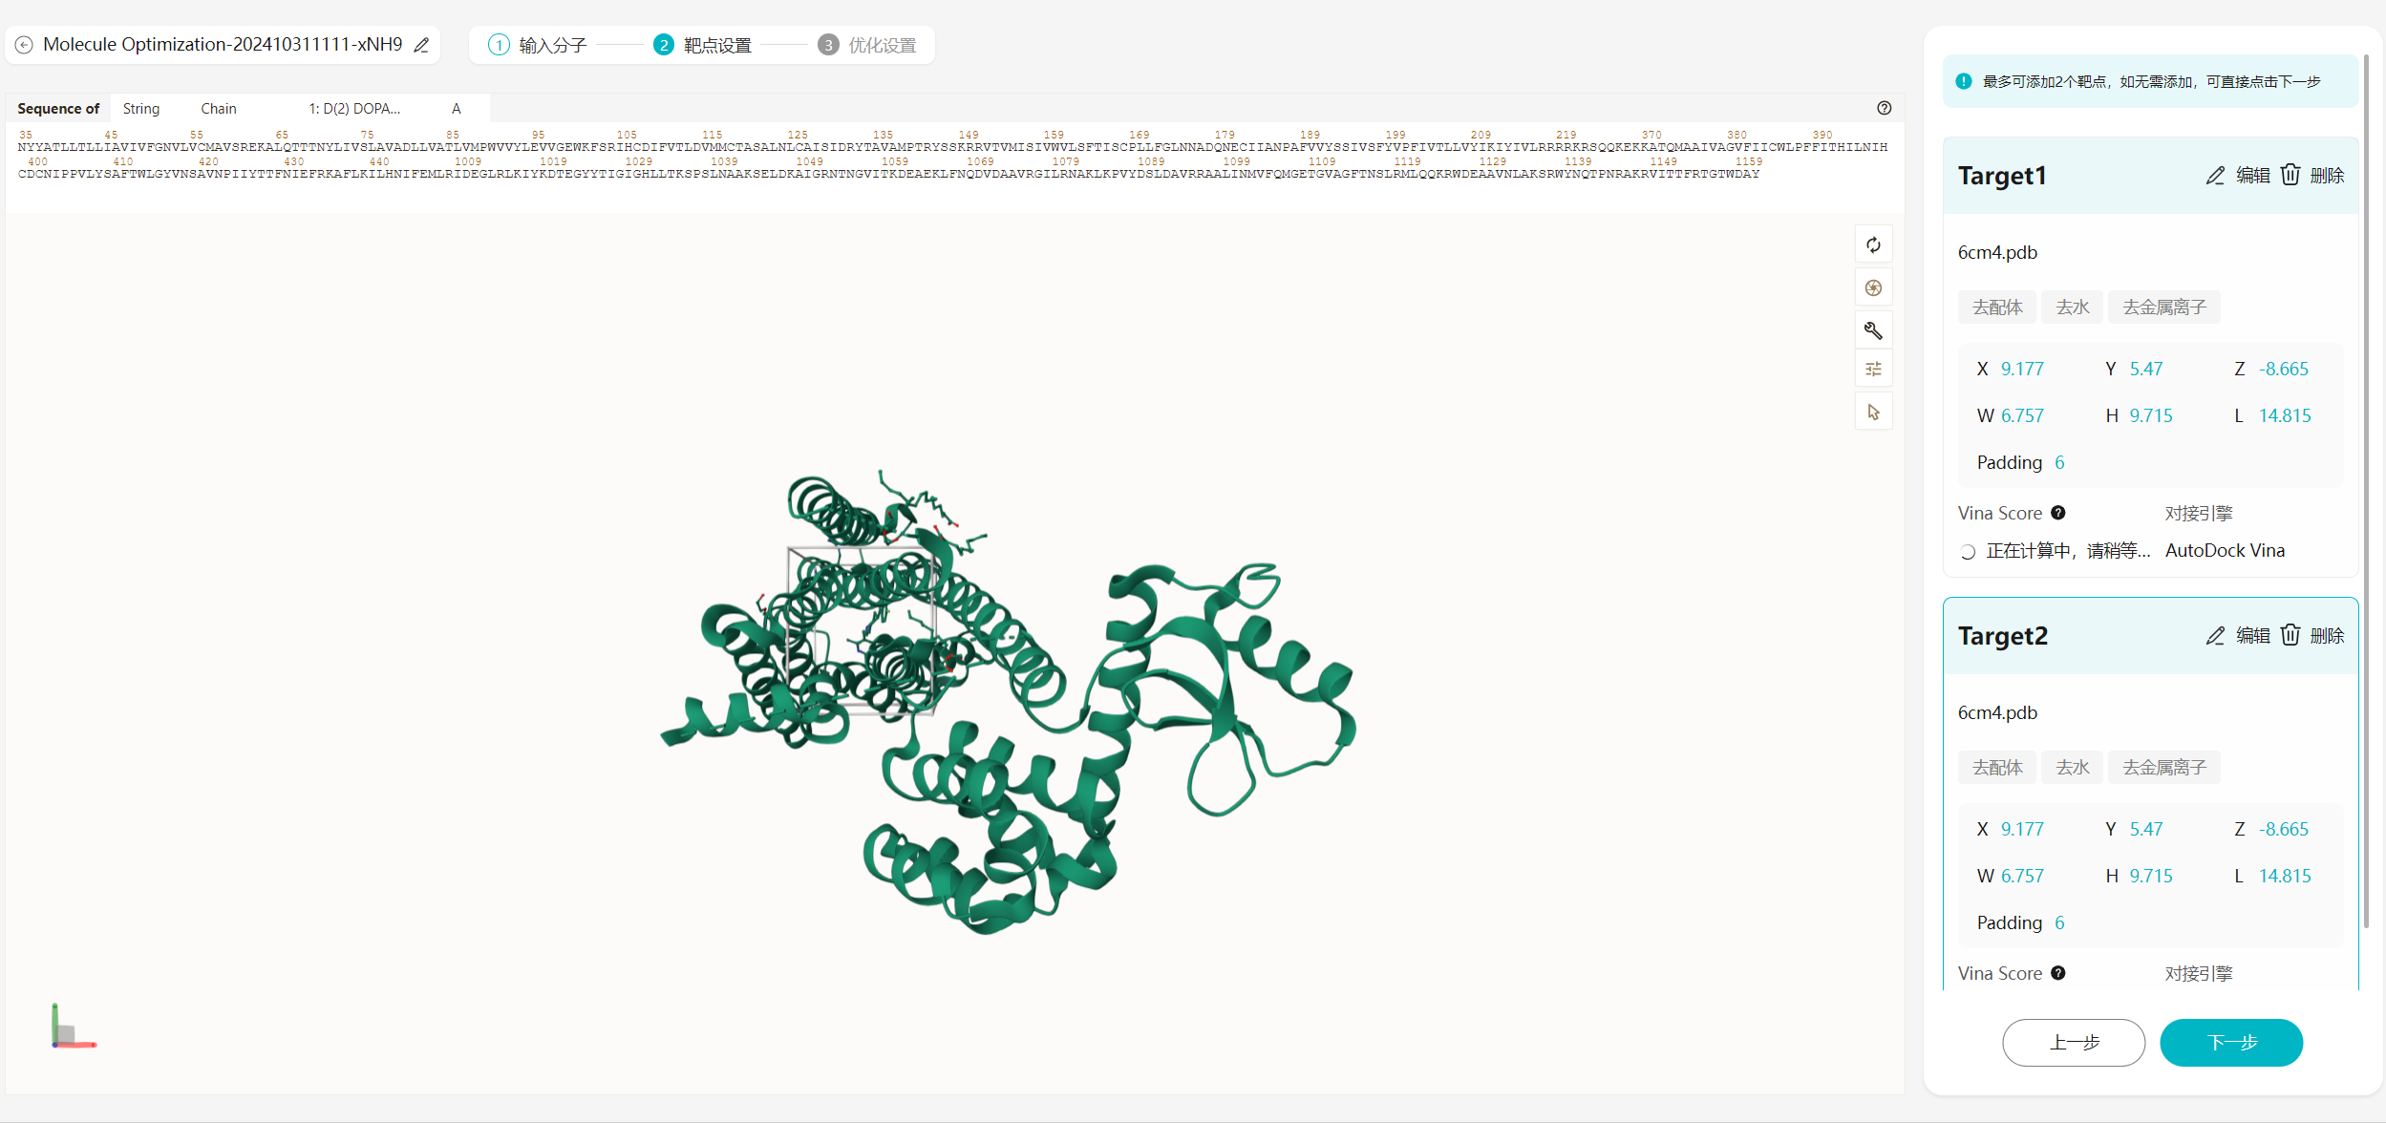Open the viewer sliders control panel
Viewport: 2386px width, 1123px height.
point(1873,369)
